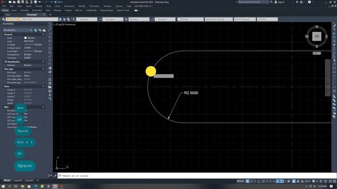337x189 pixels.
Task: Click the Customization menu icon at status bar end
Action: (334, 181)
